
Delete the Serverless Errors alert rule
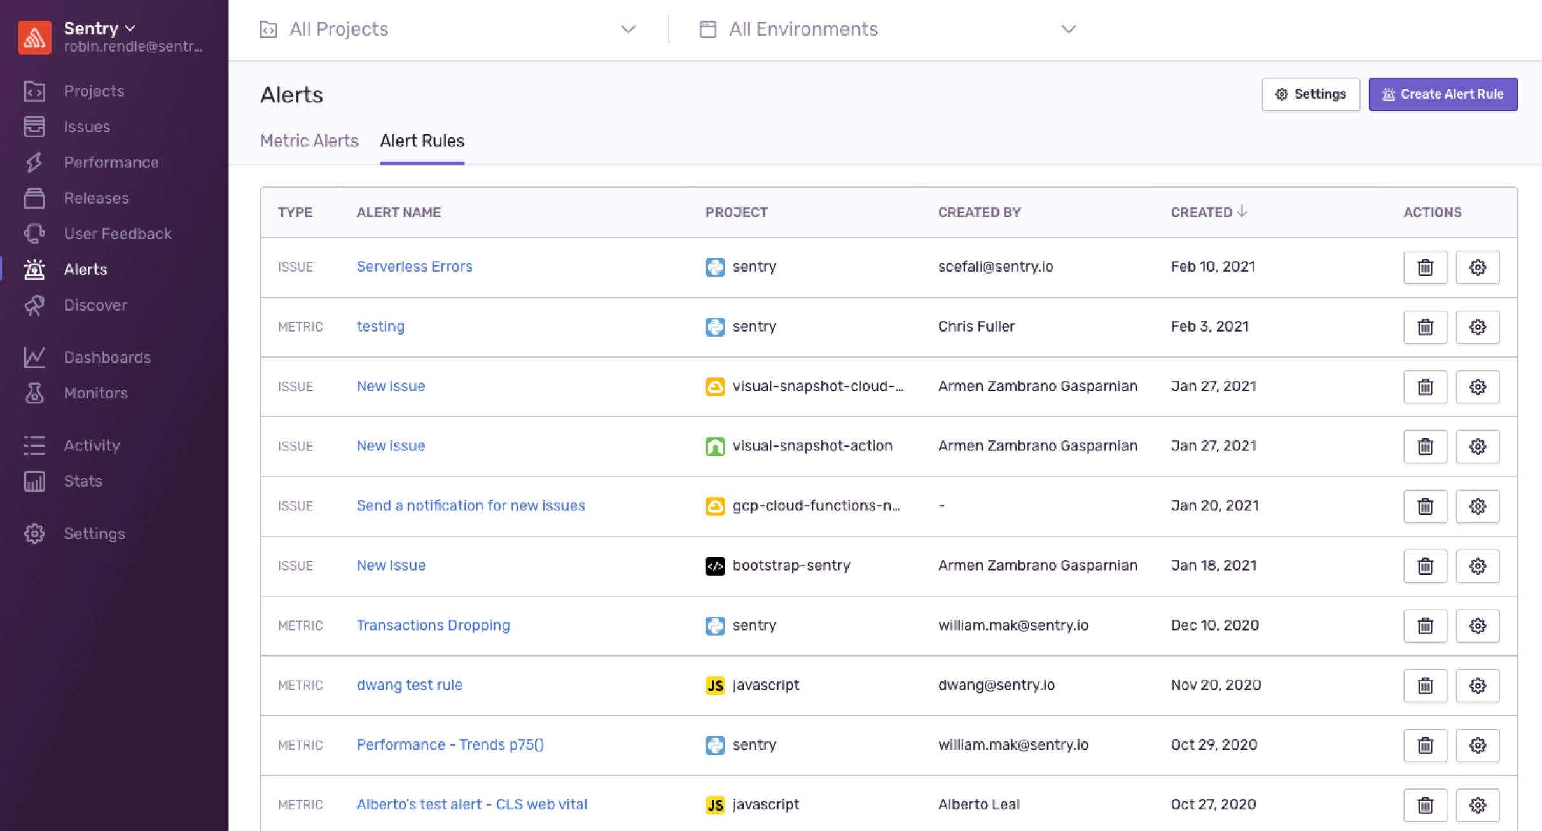1425,267
